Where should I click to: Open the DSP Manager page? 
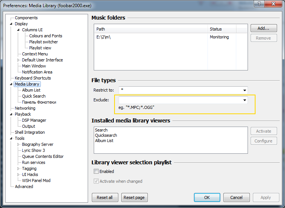[x=34, y=120]
